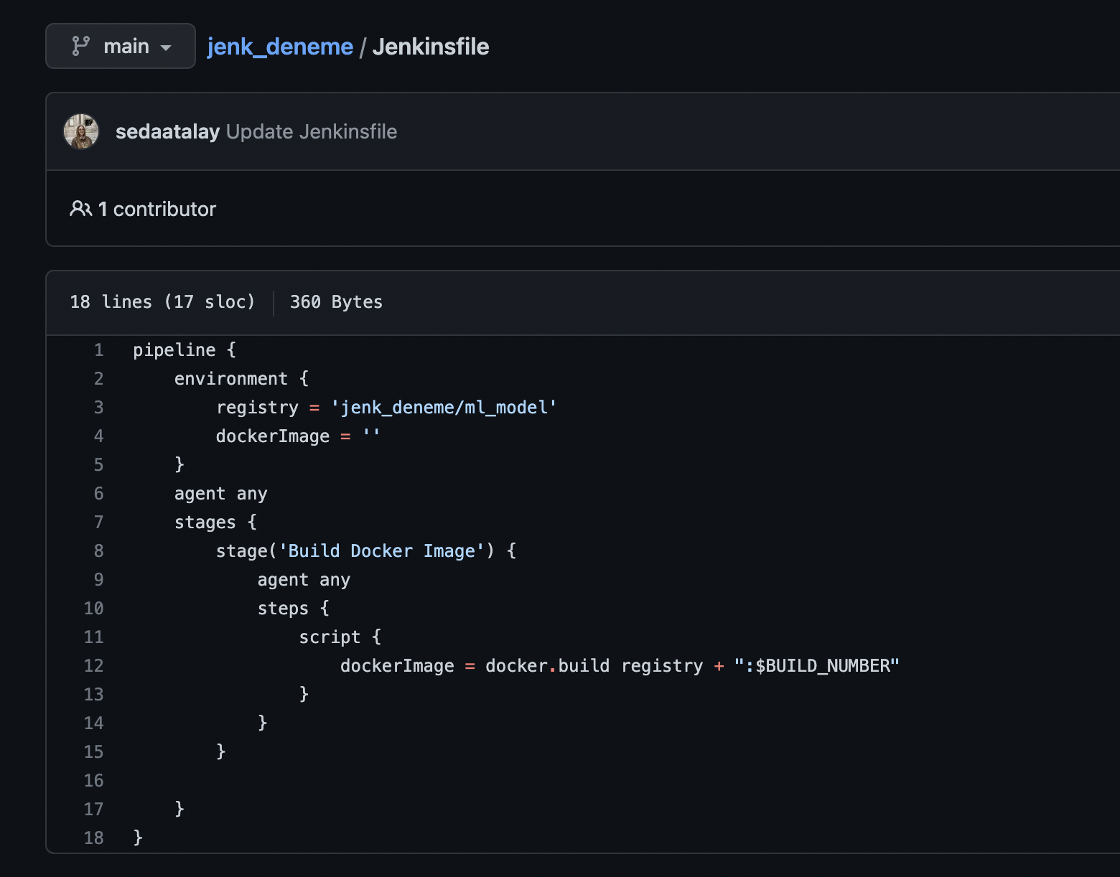Click the contributors people icon
The image size is (1120, 877).
point(80,209)
